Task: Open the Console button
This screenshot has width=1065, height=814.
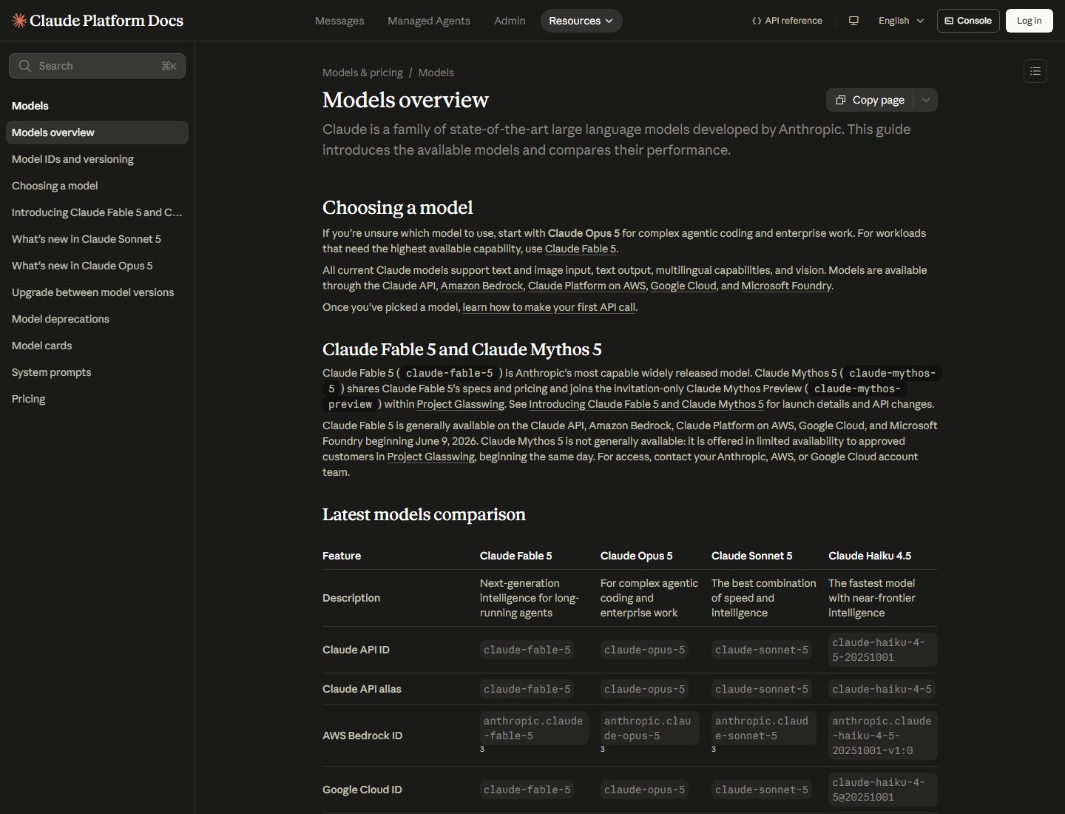Action: 968,21
